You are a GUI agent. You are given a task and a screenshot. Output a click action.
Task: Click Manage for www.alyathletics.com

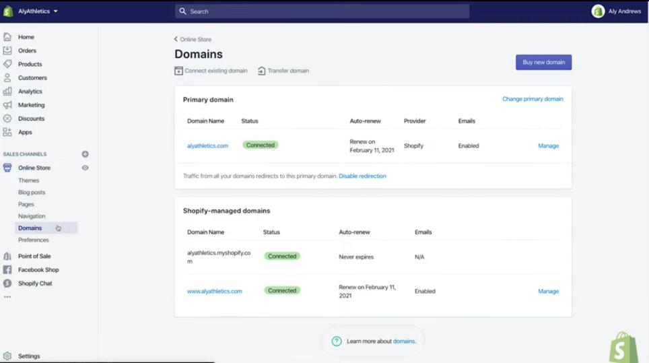[548, 292]
